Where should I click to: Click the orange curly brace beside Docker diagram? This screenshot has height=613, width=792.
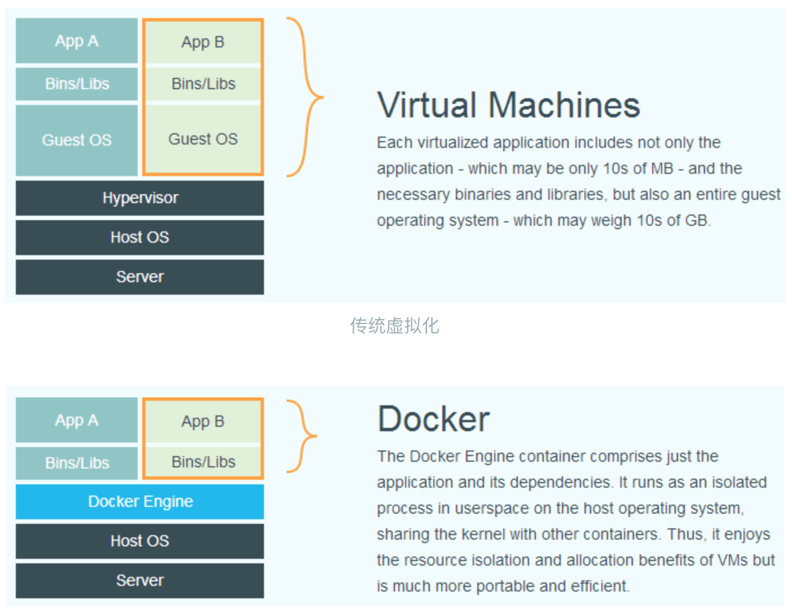(302, 436)
